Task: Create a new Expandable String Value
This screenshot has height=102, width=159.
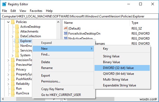Action: coord(122,85)
